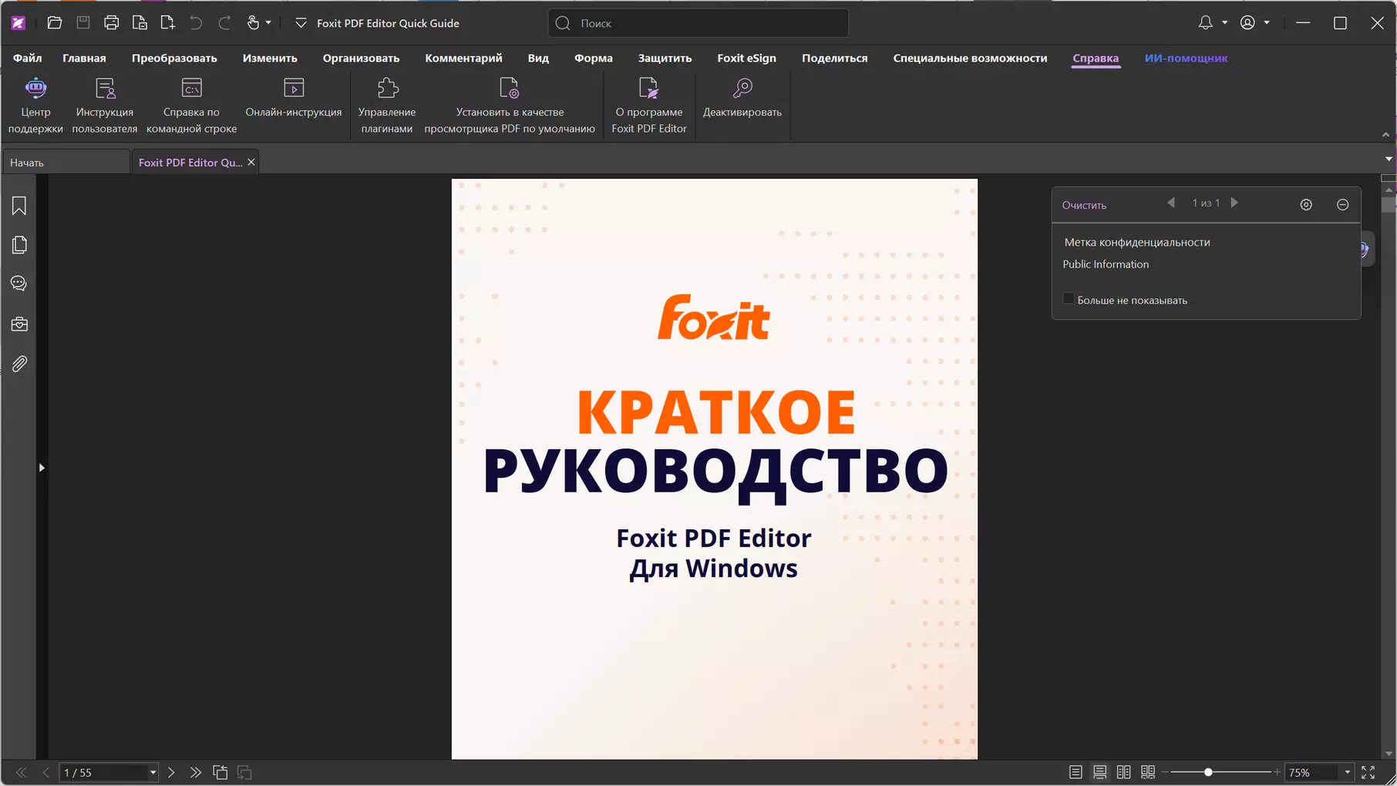Open the Bookmarks panel icon

pos(19,206)
